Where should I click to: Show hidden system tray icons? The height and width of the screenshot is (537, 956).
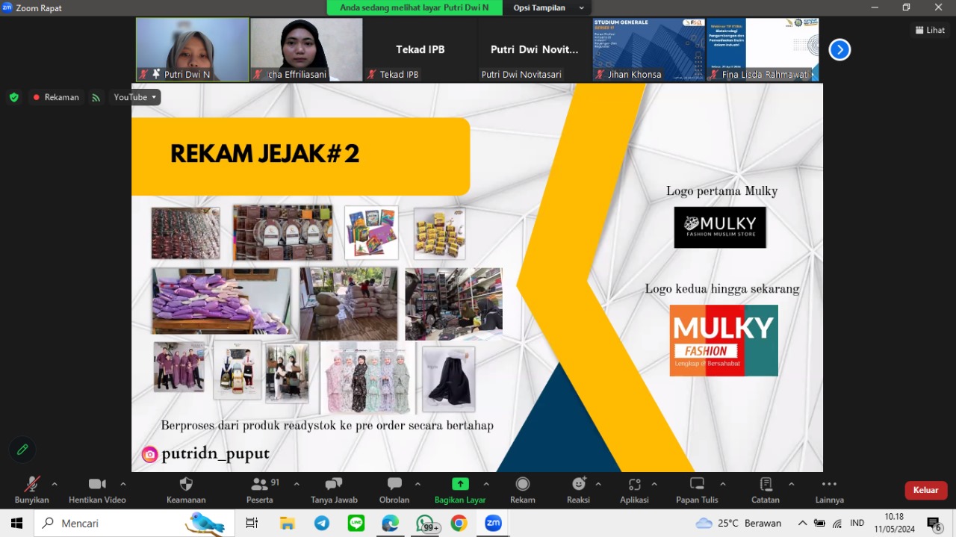(x=802, y=523)
